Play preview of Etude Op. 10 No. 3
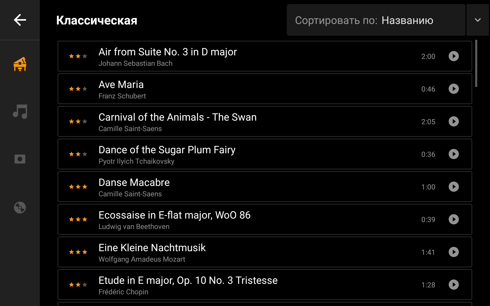Viewport: 490px width, 306px height. (x=454, y=285)
